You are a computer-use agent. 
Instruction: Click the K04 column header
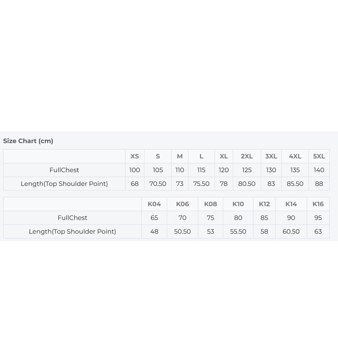point(154,204)
